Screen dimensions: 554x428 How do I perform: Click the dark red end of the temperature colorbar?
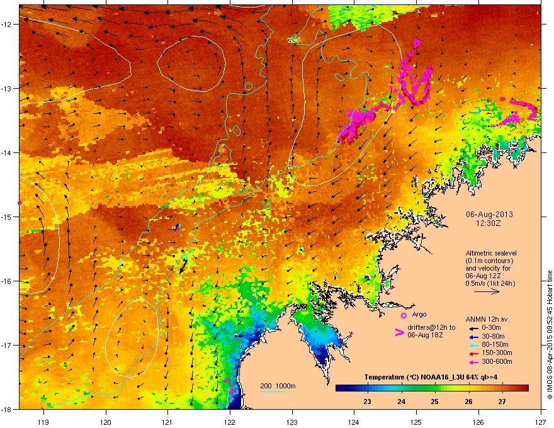click(524, 388)
